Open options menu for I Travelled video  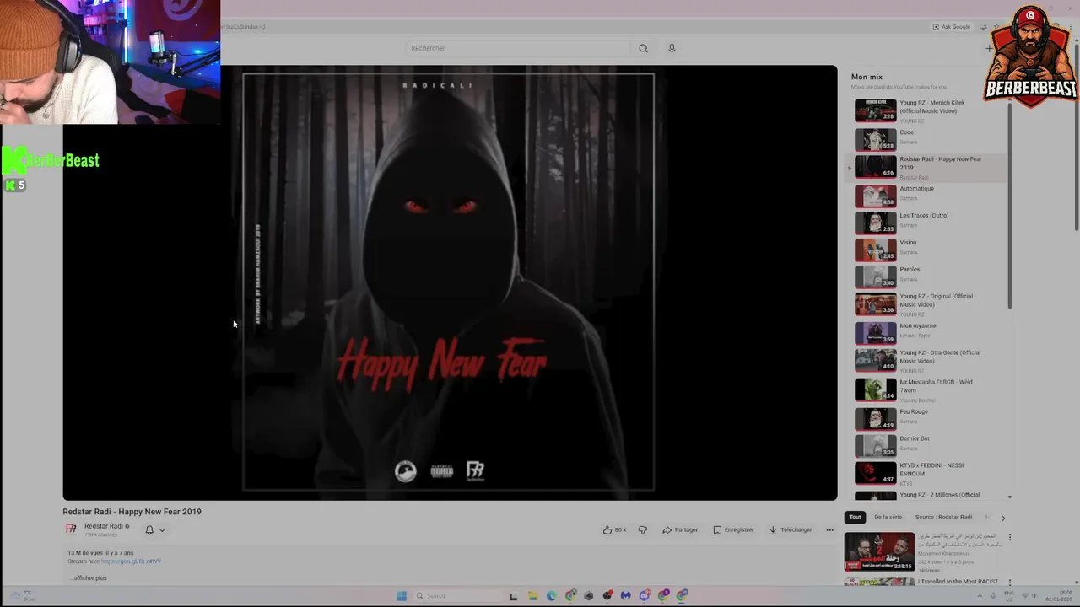coord(1009,583)
